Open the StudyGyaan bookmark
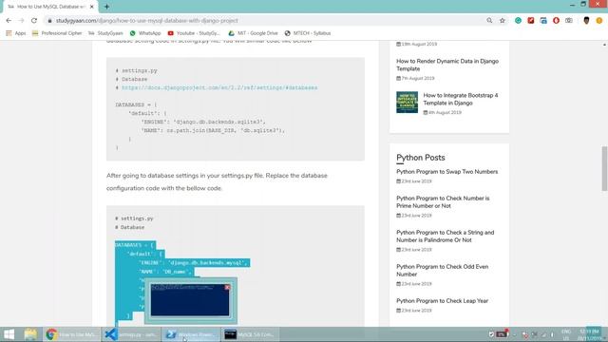This screenshot has height=342, width=608. click(x=105, y=33)
